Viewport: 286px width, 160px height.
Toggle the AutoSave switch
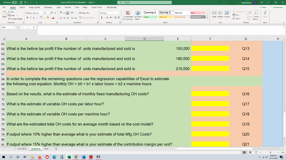(x=15, y=2)
